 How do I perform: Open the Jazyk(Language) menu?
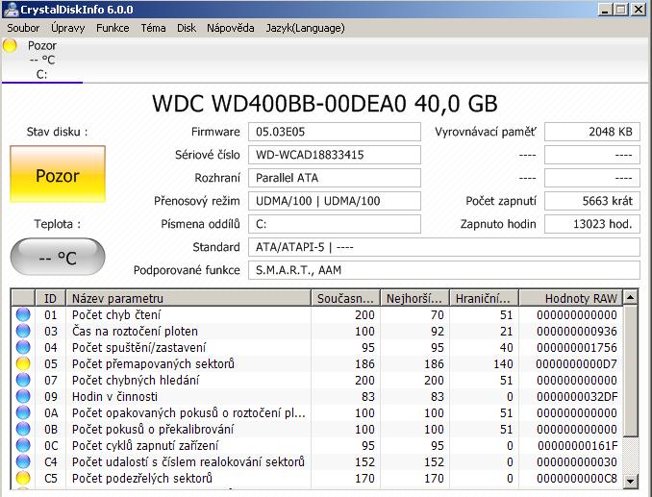coord(305,28)
